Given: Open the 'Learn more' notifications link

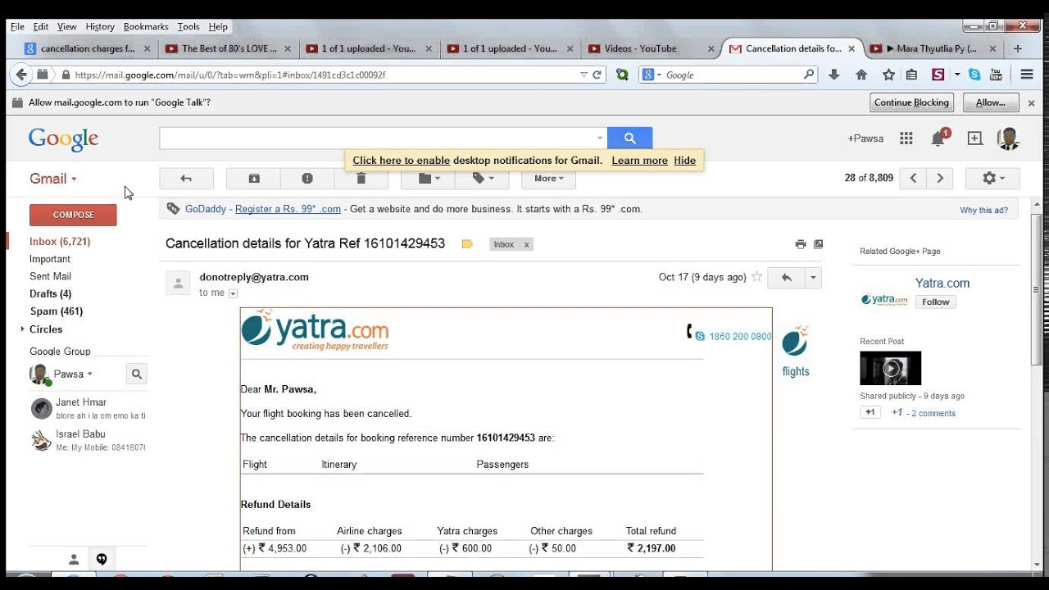Looking at the screenshot, I should click(639, 161).
